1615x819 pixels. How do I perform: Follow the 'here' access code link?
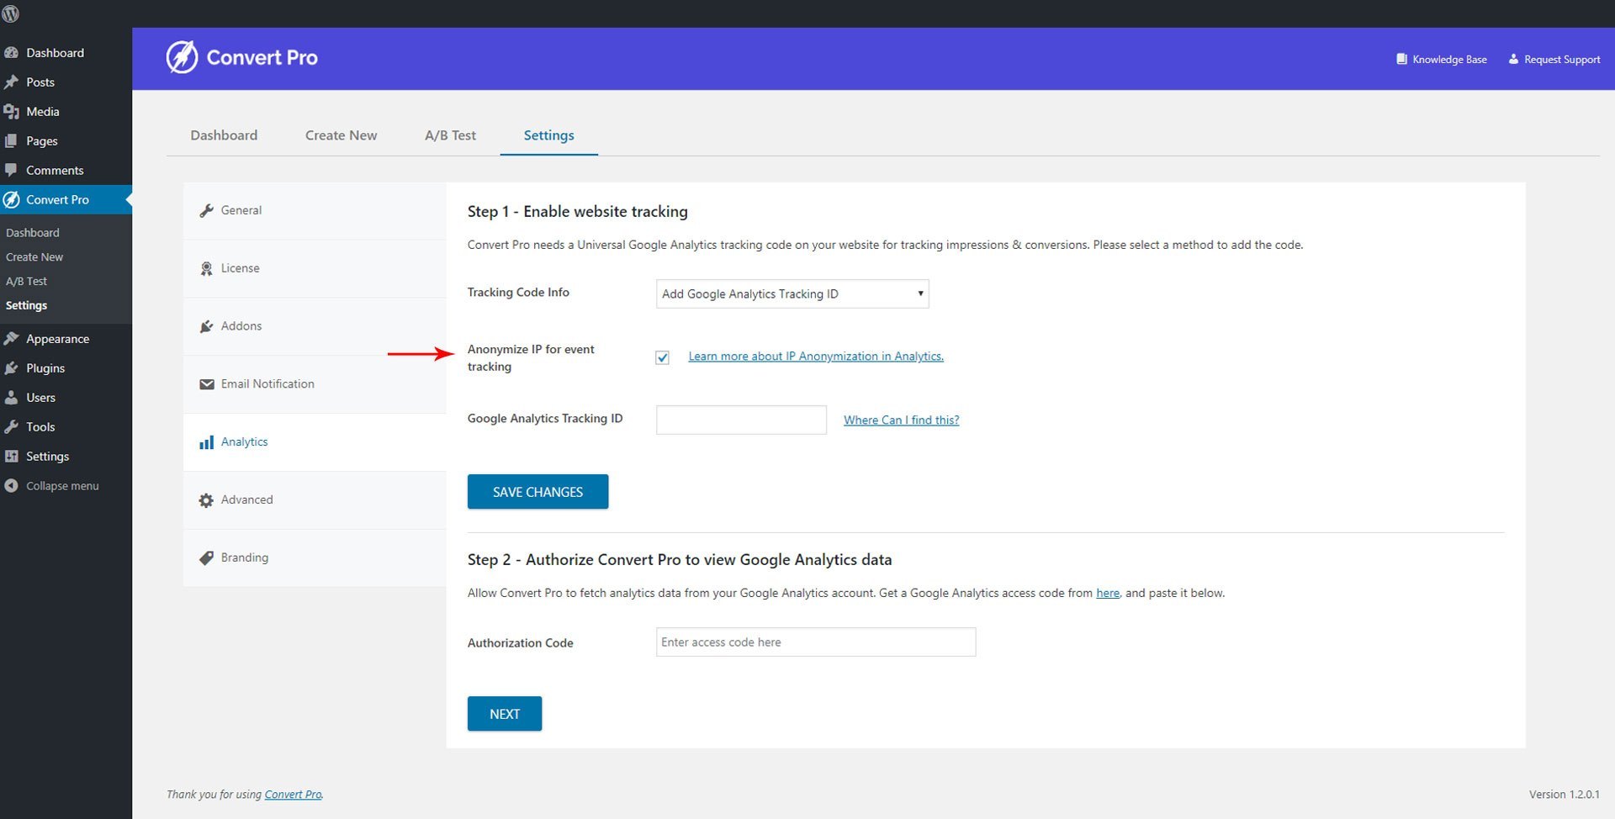(x=1108, y=593)
